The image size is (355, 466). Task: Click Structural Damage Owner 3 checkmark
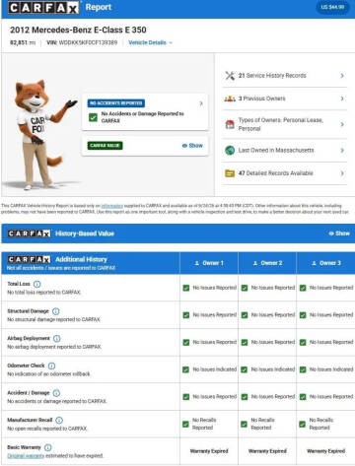pyautogui.click(x=303, y=315)
